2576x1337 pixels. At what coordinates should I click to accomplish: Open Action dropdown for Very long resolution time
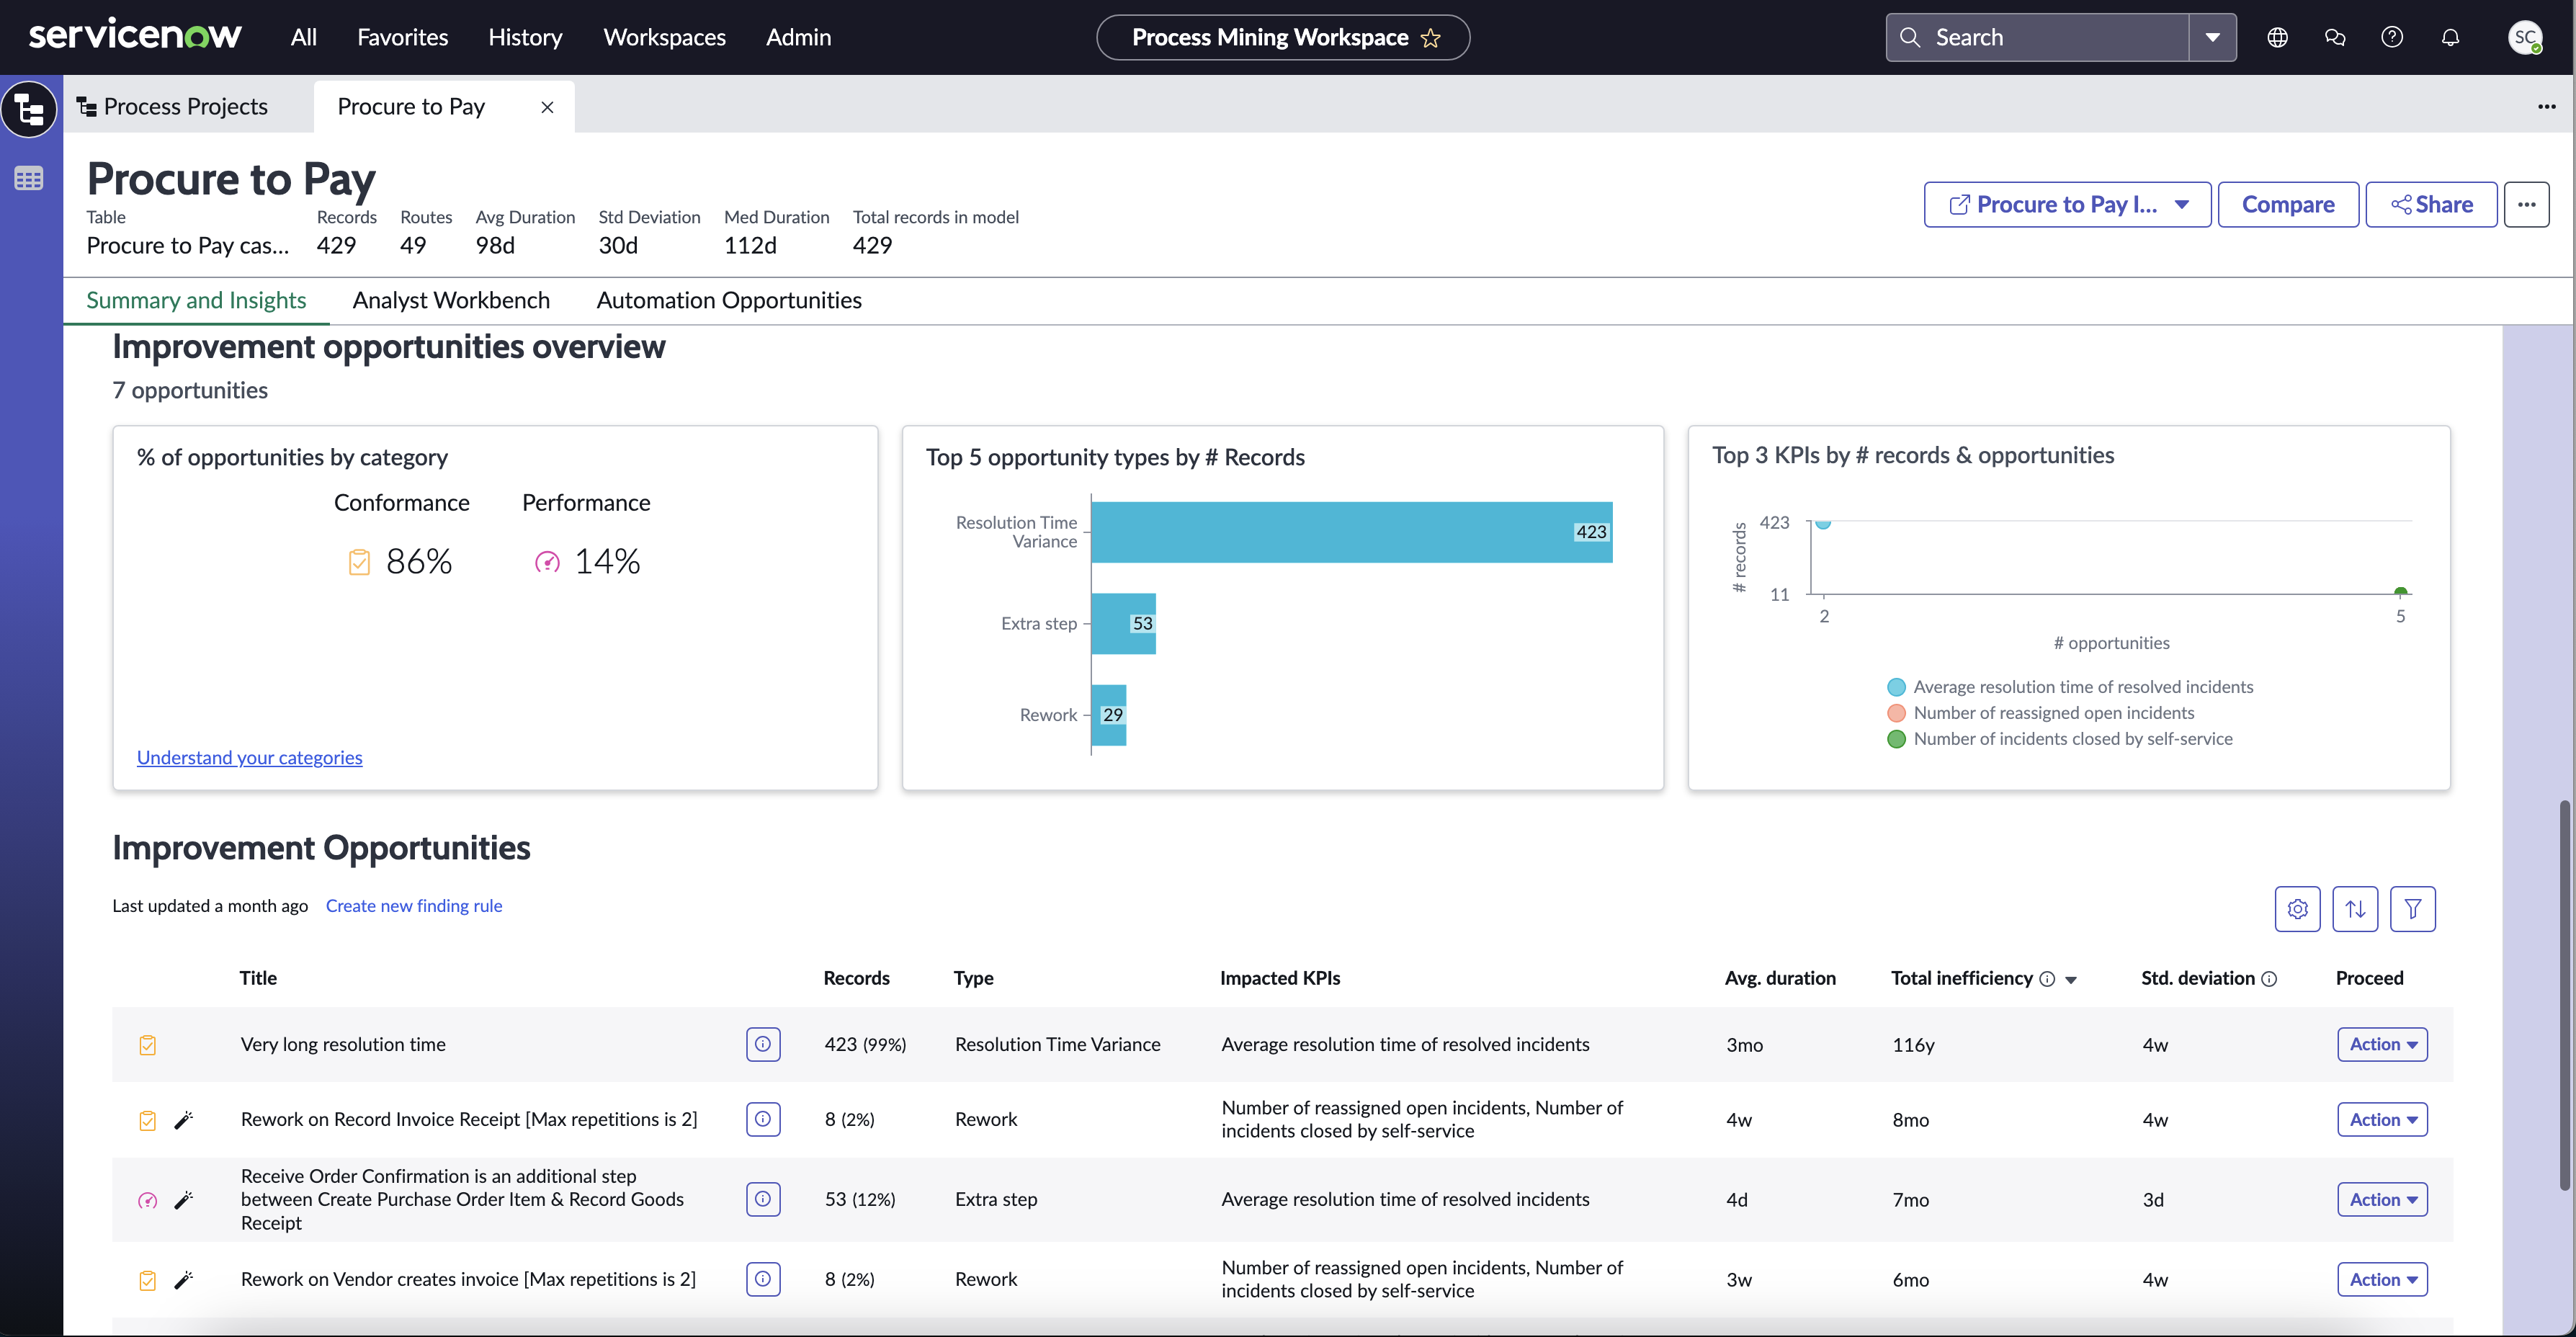tap(2382, 1044)
